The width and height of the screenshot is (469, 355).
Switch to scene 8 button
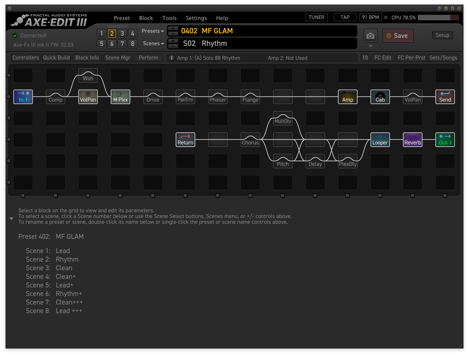click(132, 44)
